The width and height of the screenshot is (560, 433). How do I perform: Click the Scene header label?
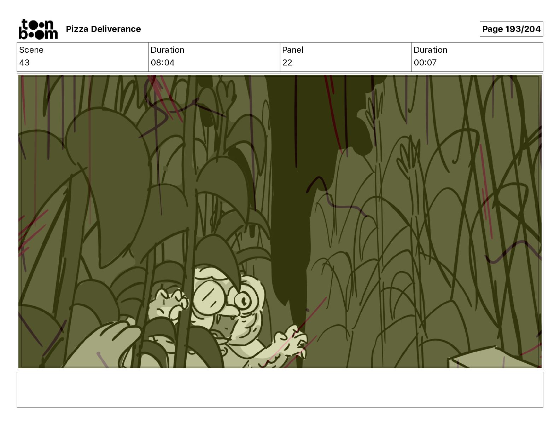click(31, 50)
